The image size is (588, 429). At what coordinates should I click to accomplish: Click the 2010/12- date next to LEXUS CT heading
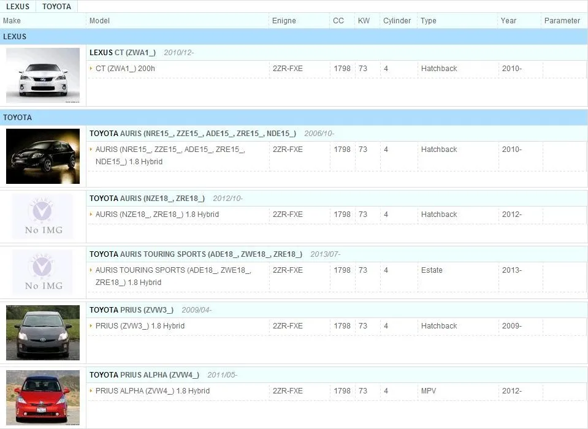(179, 53)
